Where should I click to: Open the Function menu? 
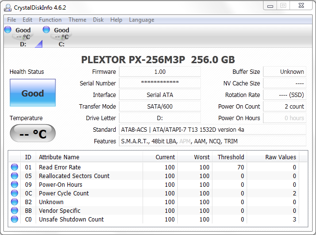50,20
